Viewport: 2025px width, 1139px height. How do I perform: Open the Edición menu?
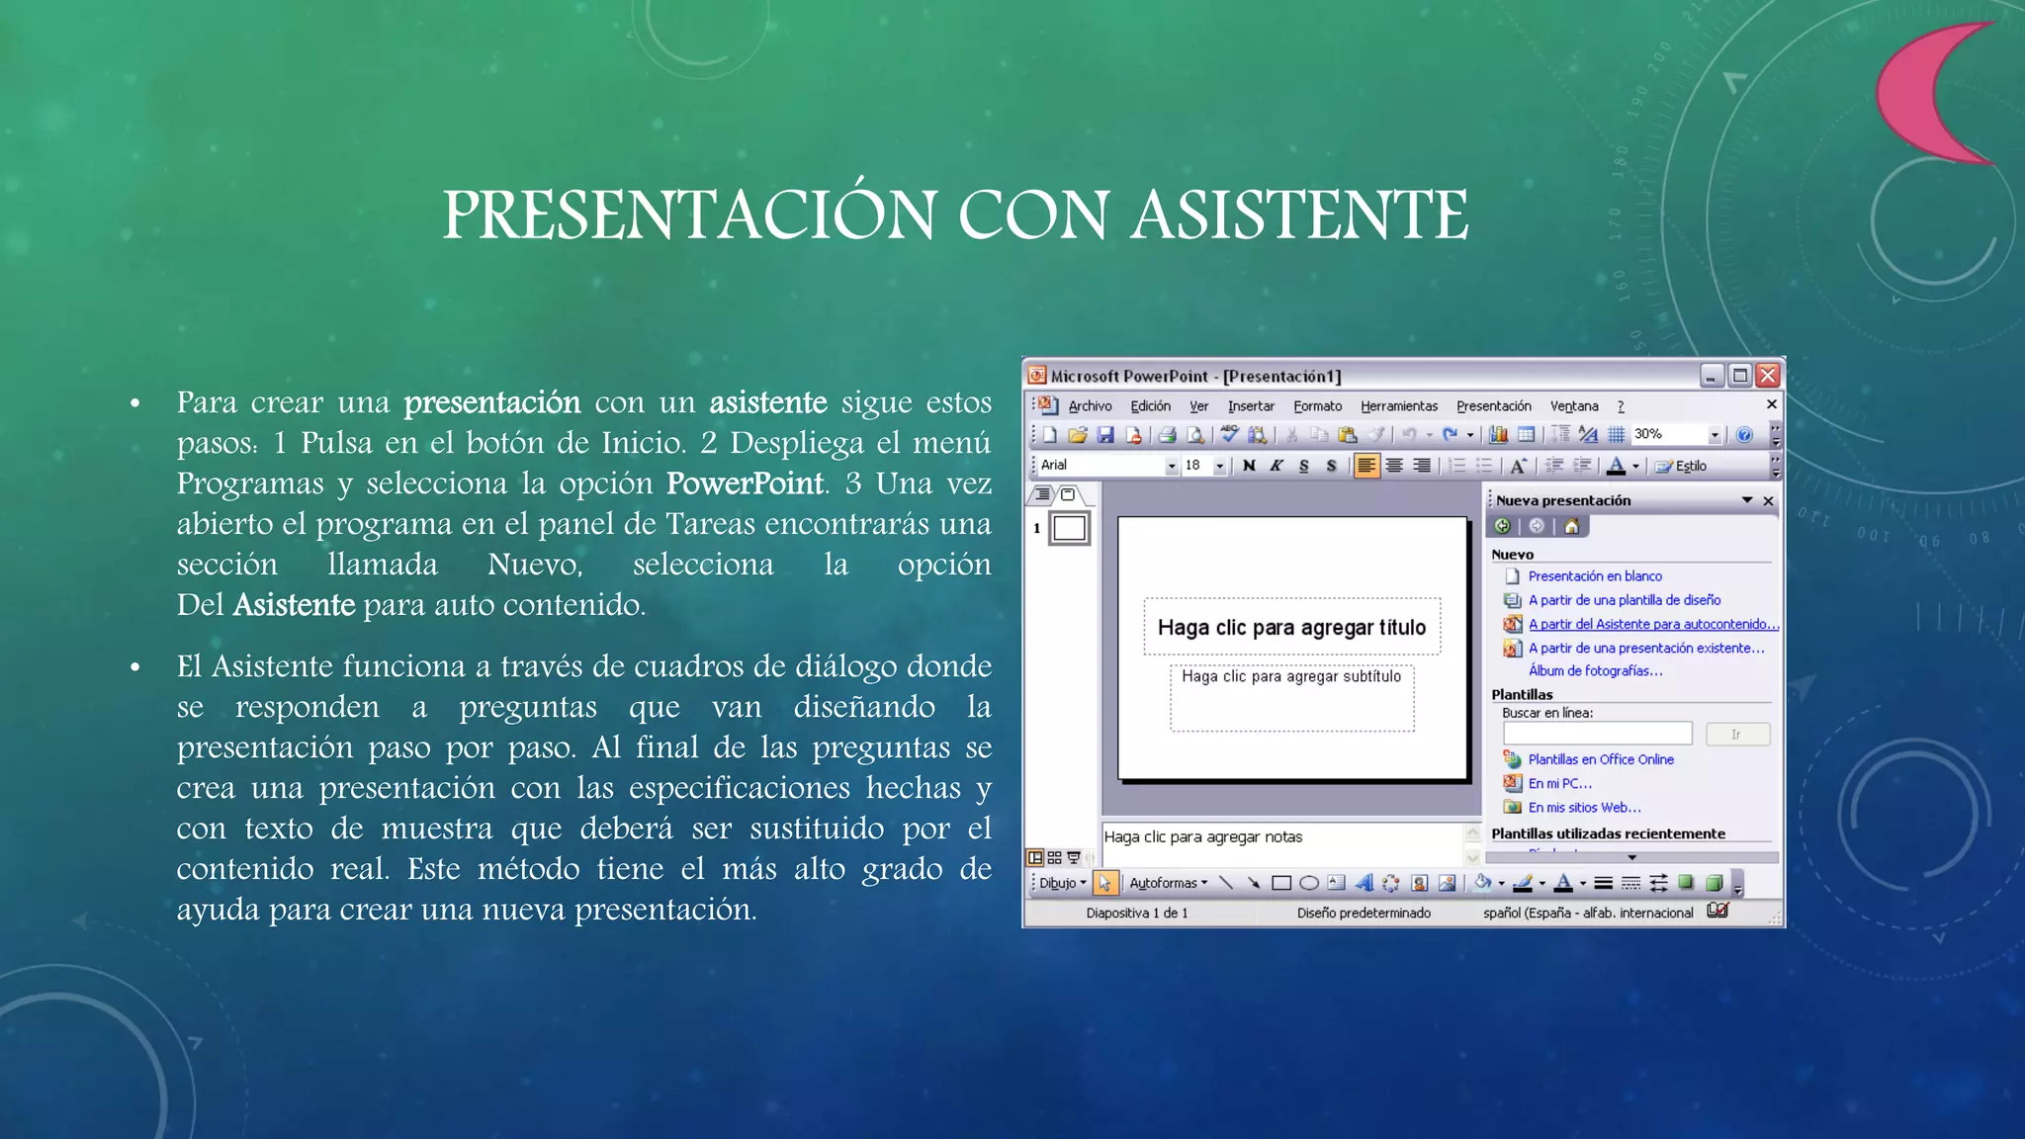pos(1150,406)
